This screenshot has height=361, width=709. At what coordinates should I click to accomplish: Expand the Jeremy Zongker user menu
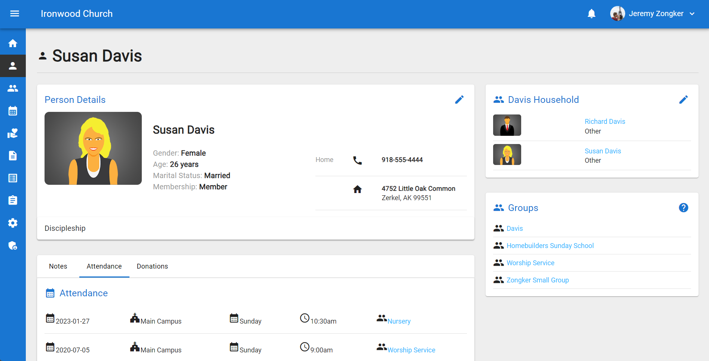click(653, 14)
